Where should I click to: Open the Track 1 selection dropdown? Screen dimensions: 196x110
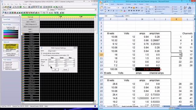pos(48,9)
